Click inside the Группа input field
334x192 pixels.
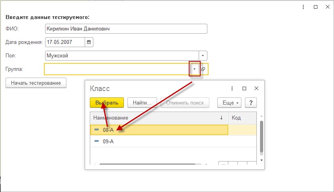tap(117, 69)
